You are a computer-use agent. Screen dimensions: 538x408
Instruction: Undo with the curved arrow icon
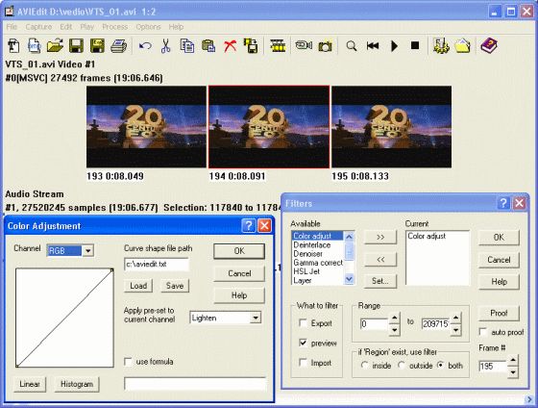[x=145, y=46]
